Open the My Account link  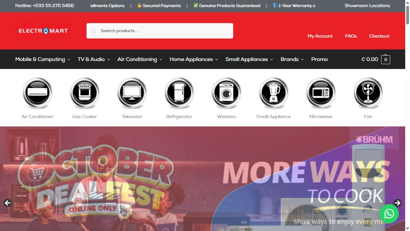(x=320, y=36)
